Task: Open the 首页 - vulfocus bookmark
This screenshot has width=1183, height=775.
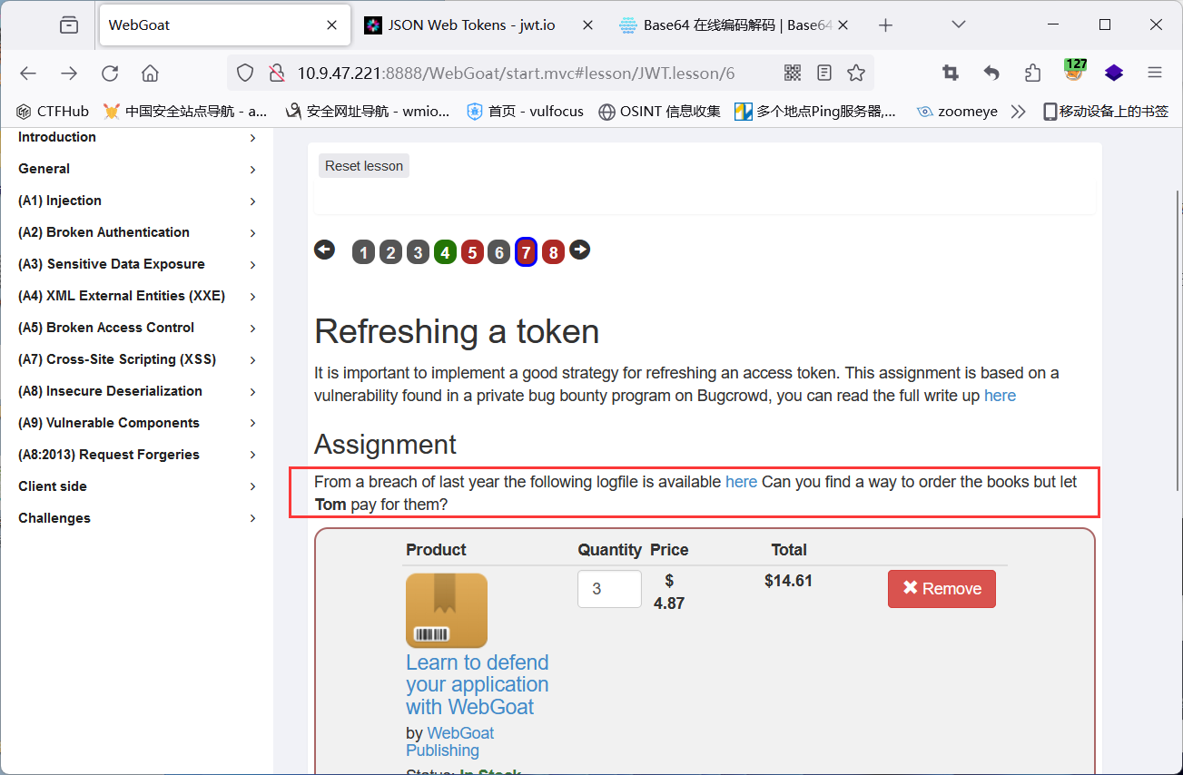Action: point(526,112)
